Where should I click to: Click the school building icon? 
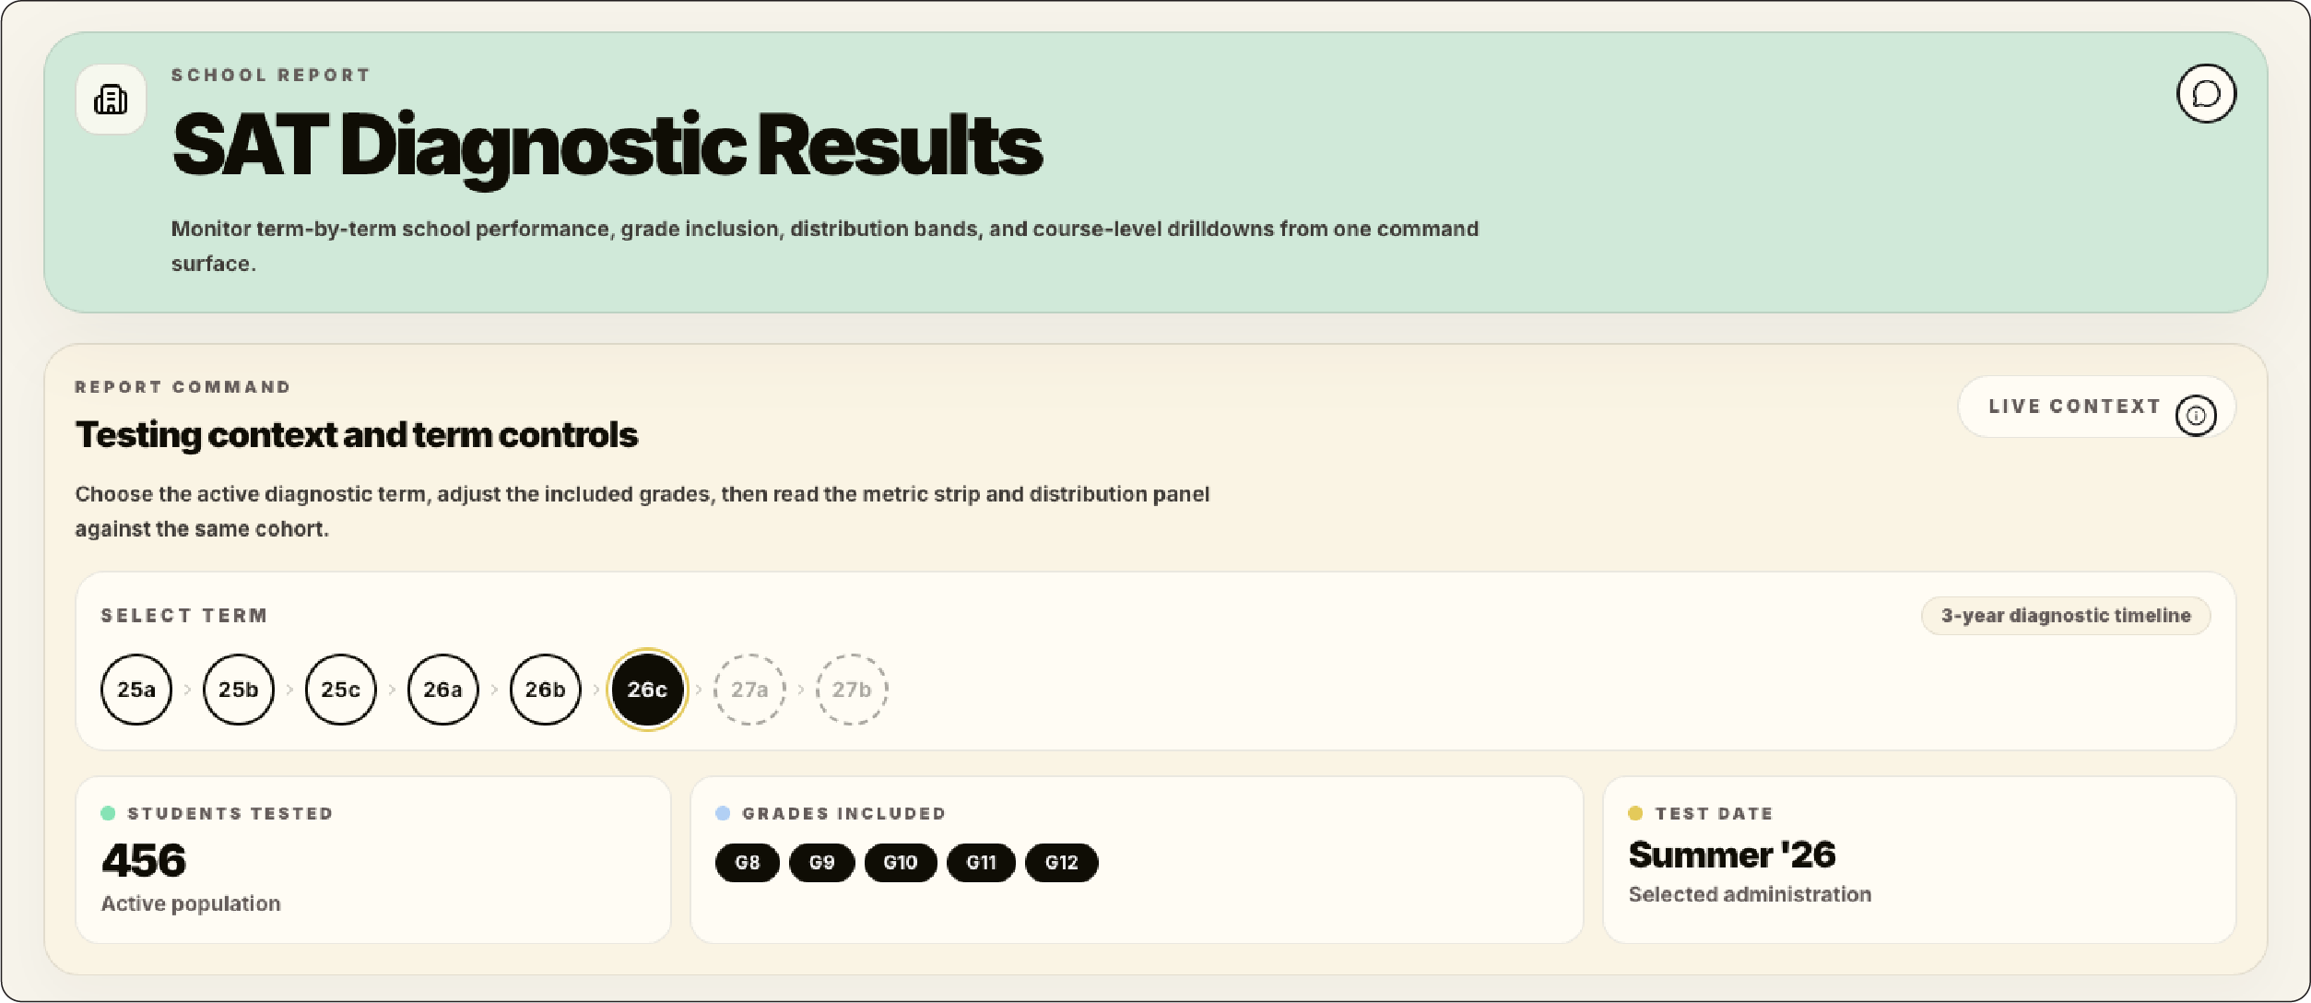tap(111, 100)
